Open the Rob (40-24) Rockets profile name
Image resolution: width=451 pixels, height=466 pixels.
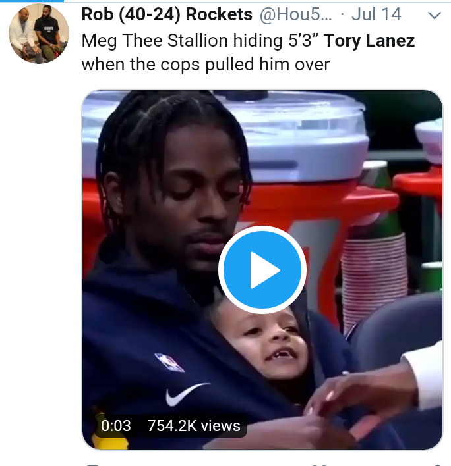pos(167,14)
